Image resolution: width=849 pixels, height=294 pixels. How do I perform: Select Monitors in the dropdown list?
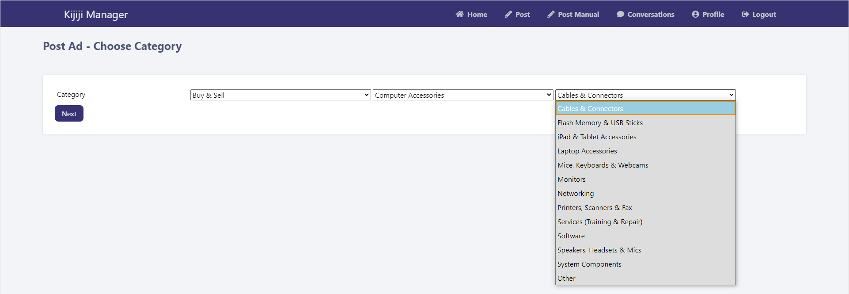tap(572, 179)
